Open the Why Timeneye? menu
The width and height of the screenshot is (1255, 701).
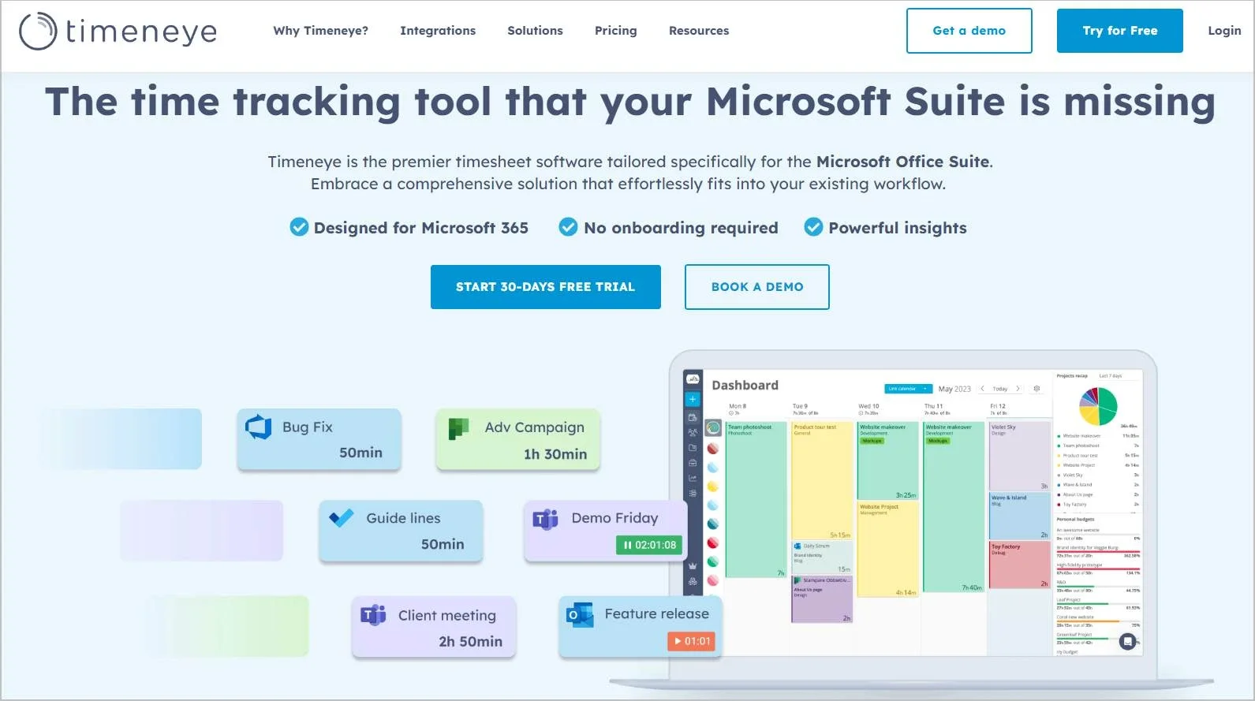click(x=320, y=31)
